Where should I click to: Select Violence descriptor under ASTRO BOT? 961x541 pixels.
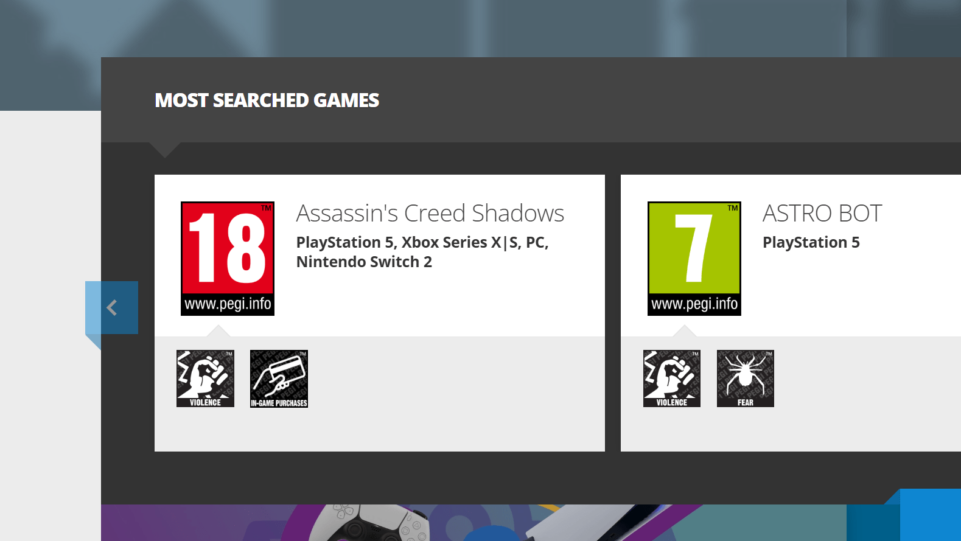(x=672, y=379)
